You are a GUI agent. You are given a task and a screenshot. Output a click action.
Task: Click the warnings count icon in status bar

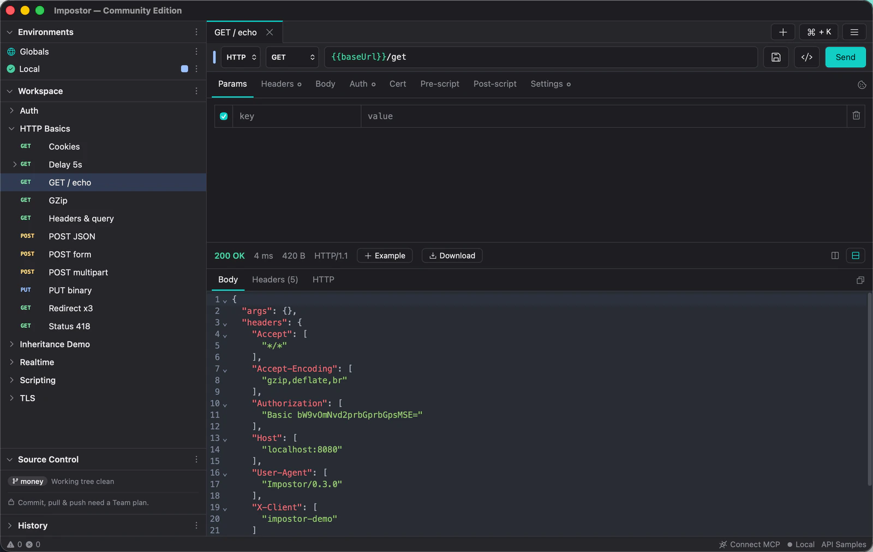click(x=11, y=544)
